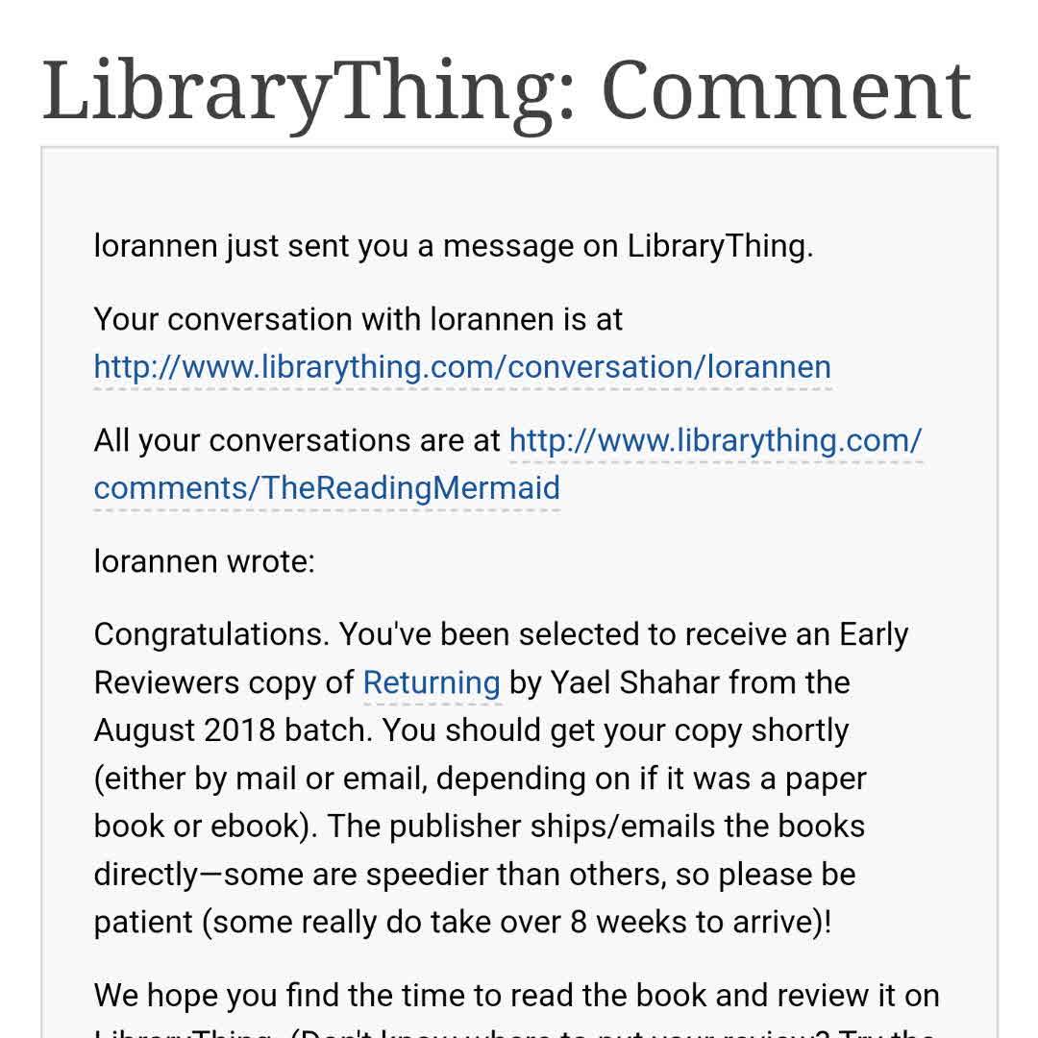Click the word "Comment" in the title
This screenshot has height=1038, width=1038.
pyautogui.click(x=786, y=90)
